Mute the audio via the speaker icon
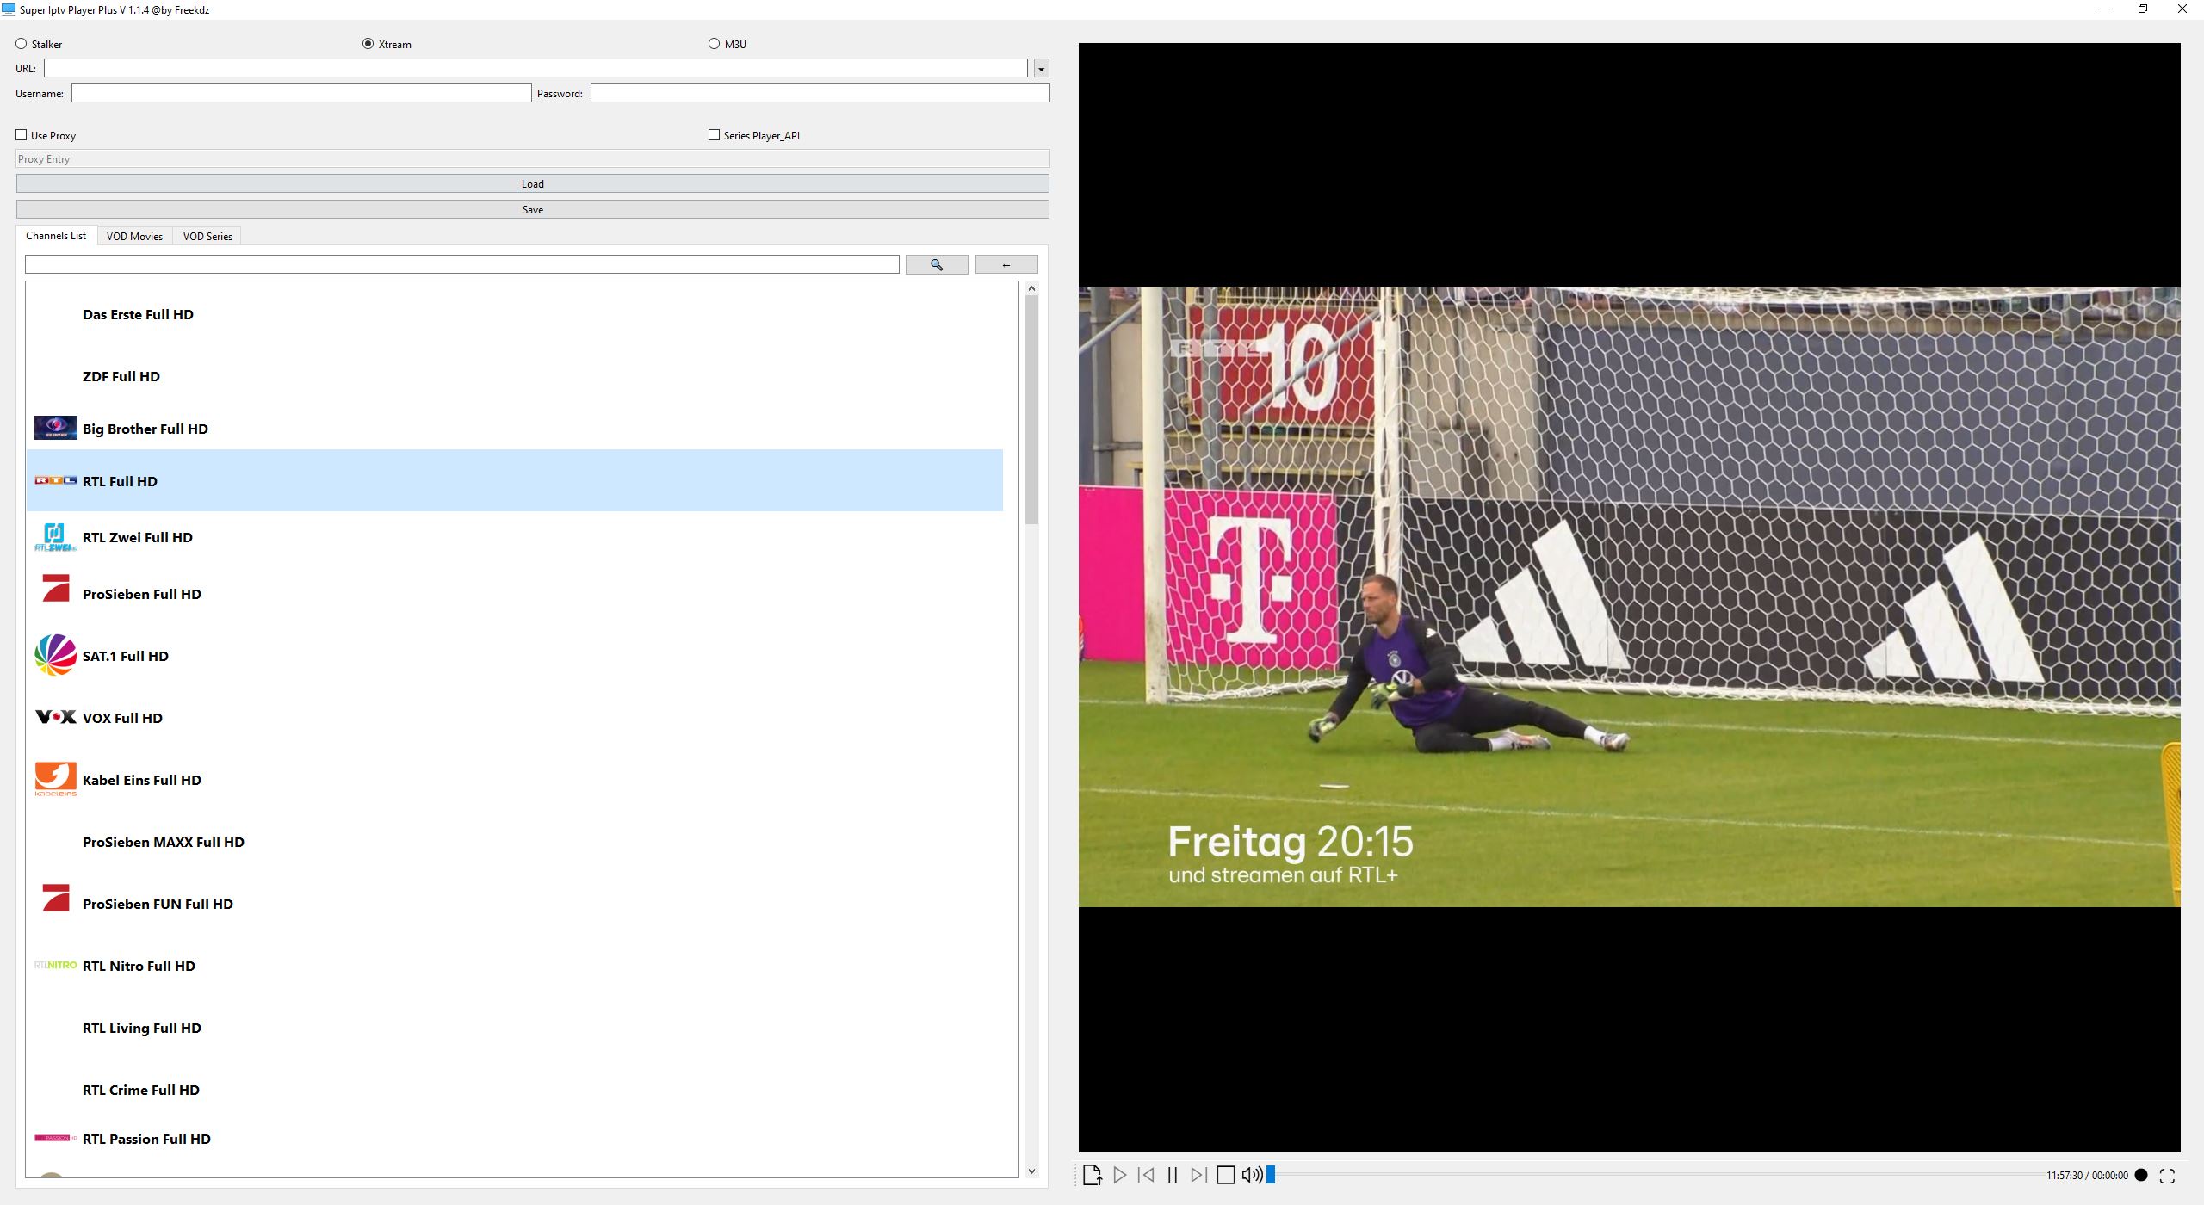Image resolution: width=2204 pixels, height=1205 pixels. click(1252, 1175)
